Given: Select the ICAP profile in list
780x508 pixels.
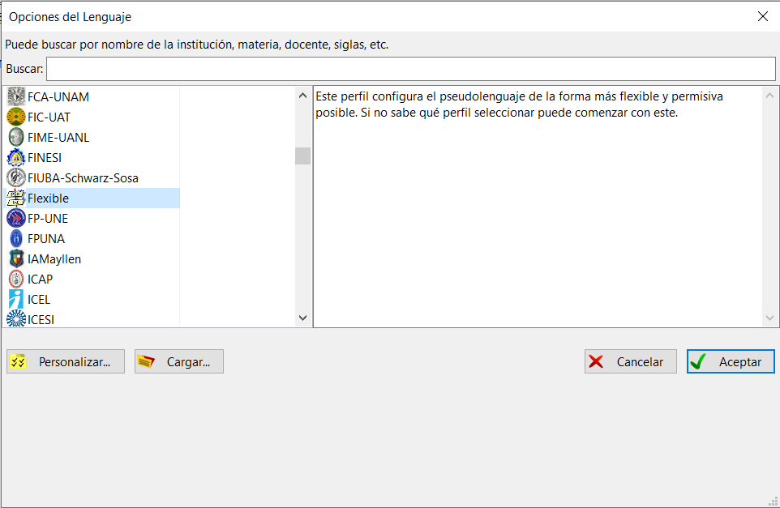Looking at the screenshot, I should click(x=40, y=280).
